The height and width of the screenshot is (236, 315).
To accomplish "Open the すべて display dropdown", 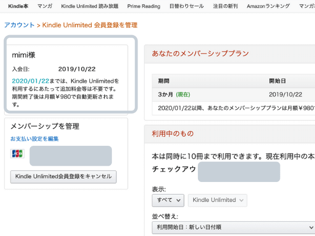I will [x=168, y=200].
